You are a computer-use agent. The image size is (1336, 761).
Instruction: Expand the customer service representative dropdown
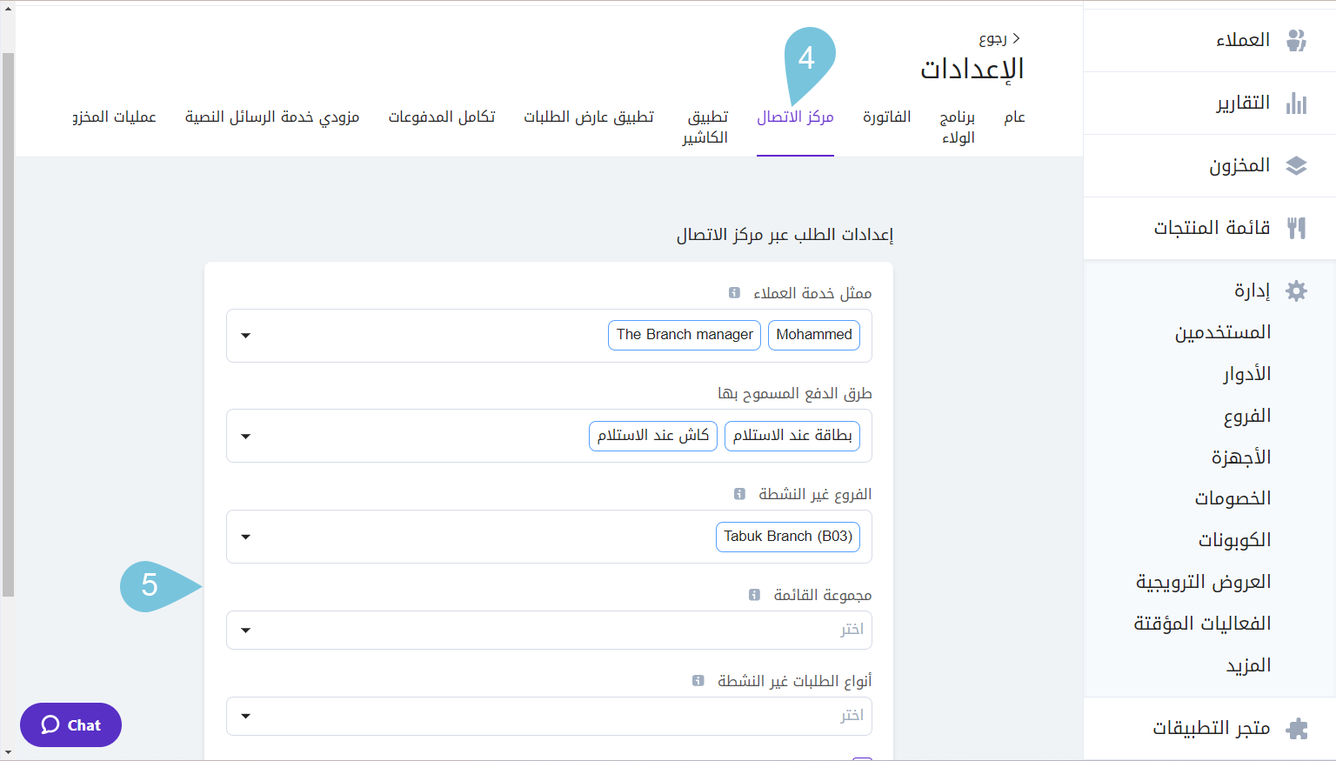click(x=245, y=335)
